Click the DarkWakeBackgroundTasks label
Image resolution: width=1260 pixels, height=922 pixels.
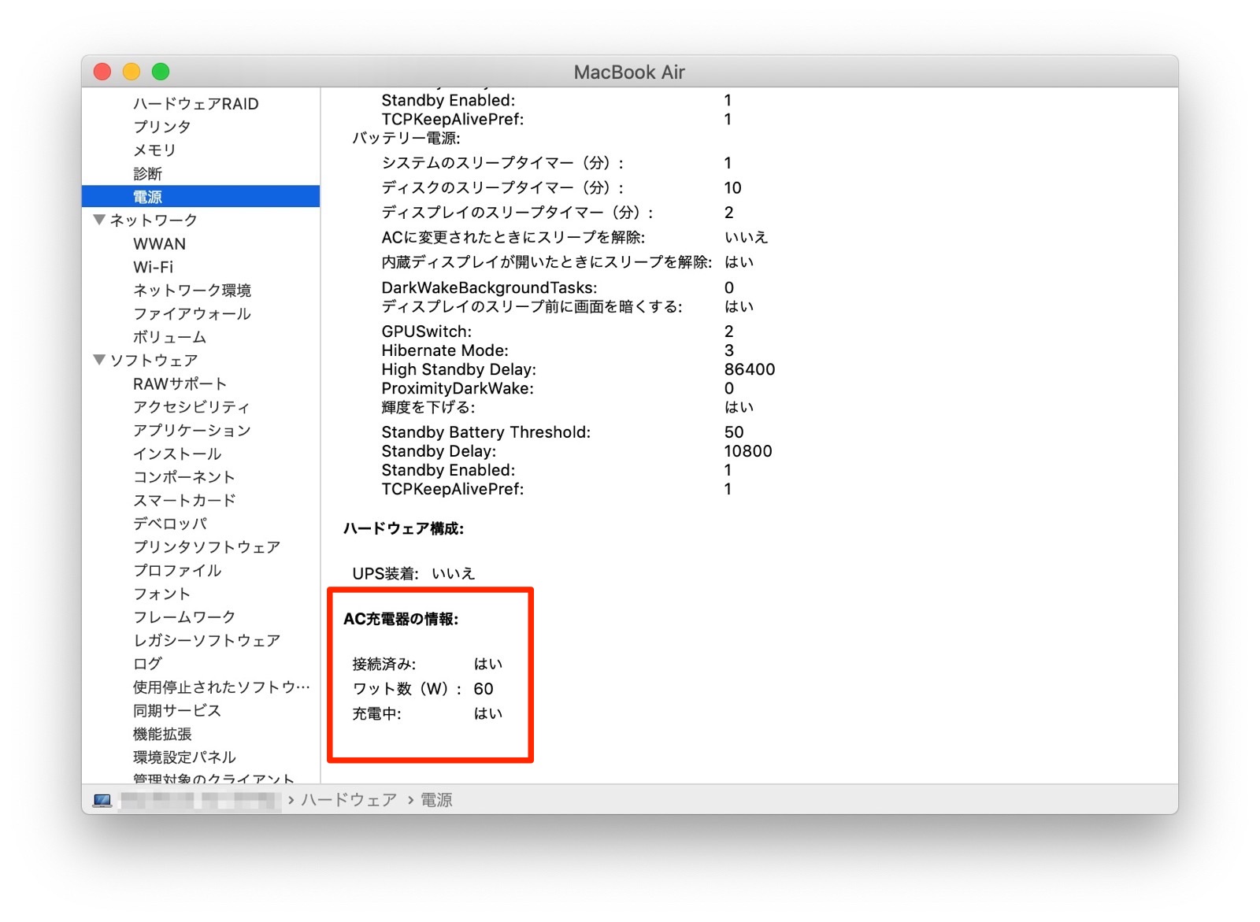[x=489, y=287]
